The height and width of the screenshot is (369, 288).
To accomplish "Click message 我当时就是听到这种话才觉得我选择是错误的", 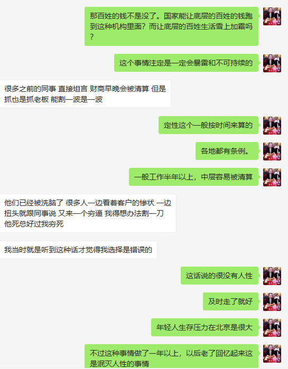I will pos(78,250).
